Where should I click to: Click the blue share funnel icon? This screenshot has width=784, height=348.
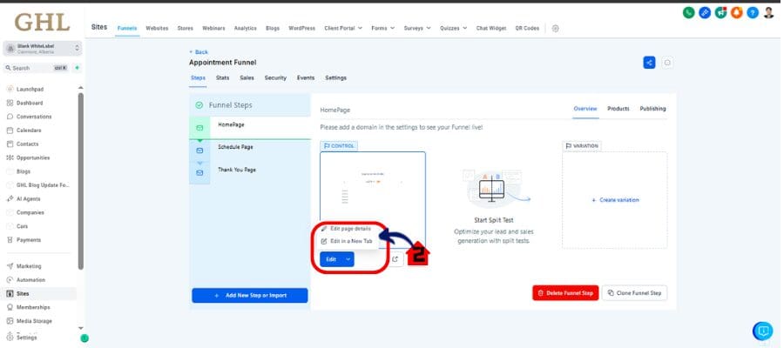[649, 62]
